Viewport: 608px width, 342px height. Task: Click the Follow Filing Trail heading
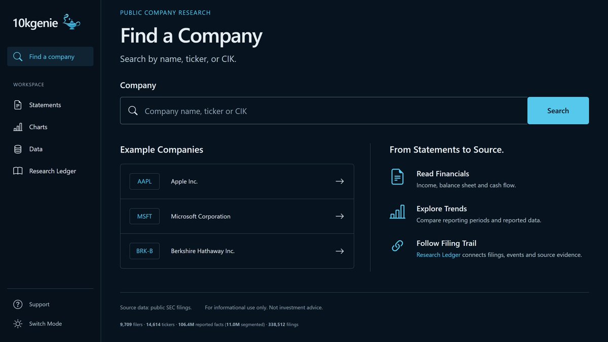(446, 243)
